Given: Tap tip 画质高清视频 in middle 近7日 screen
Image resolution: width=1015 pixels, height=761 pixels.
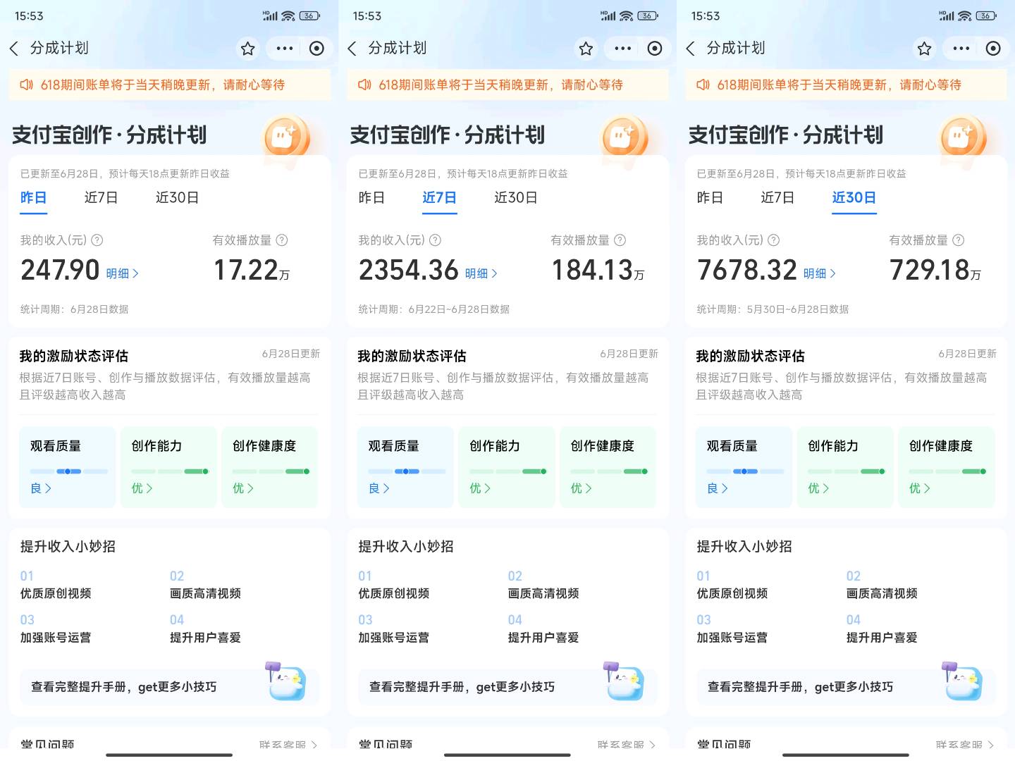Looking at the screenshot, I should click(x=543, y=593).
